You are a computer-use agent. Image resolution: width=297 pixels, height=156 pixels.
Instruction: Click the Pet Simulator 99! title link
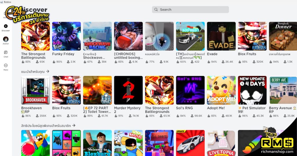click(252, 110)
